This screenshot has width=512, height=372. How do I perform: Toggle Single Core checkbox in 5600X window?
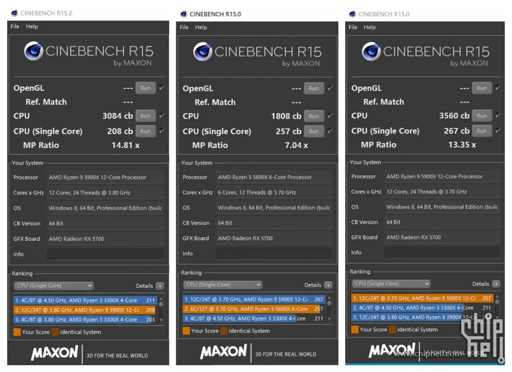coord(330,131)
